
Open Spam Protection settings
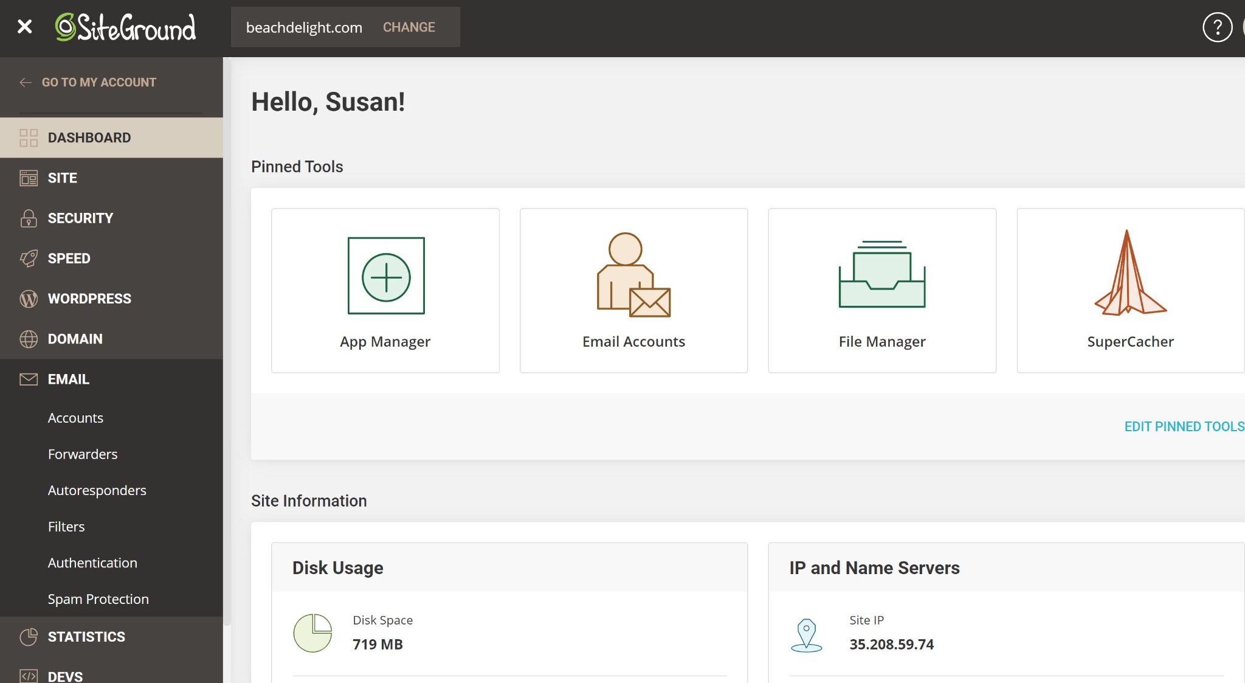[98, 598]
